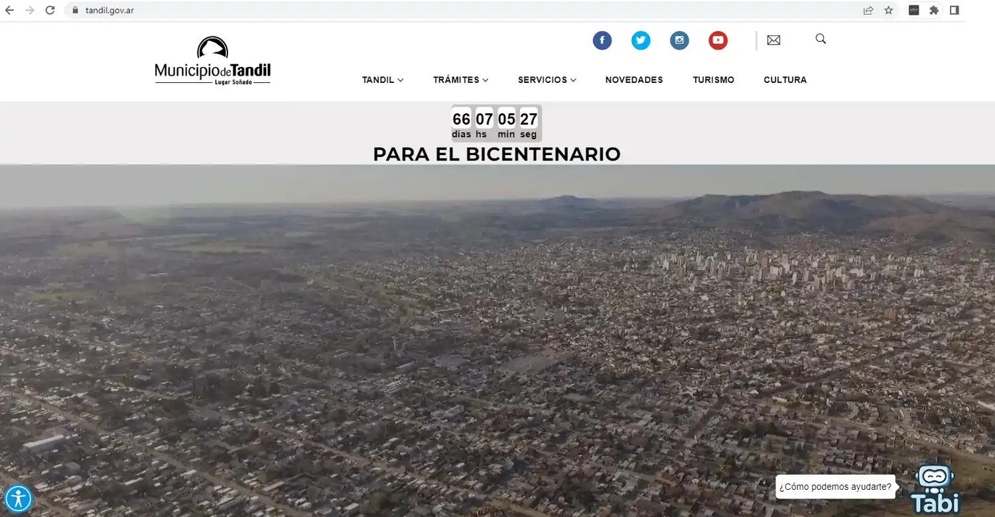Expand the TRÁMITES dropdown menu

click(x=460, y=80)
